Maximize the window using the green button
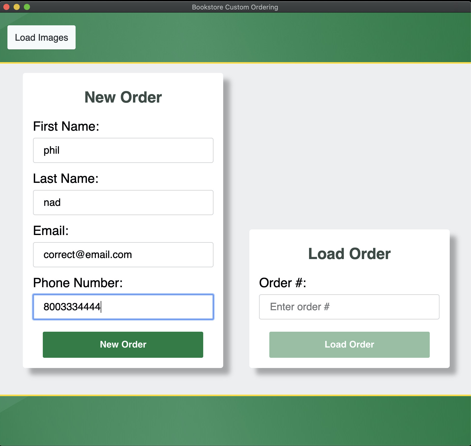The width and height of the screenshot is (471, 446). (x=27, y=7)
